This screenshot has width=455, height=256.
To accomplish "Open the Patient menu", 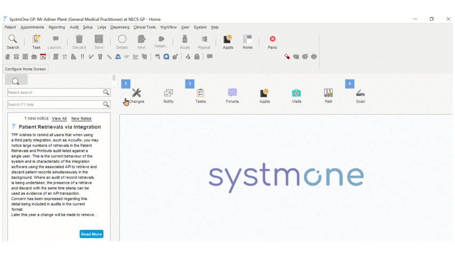I will click(x=10, y=27).
